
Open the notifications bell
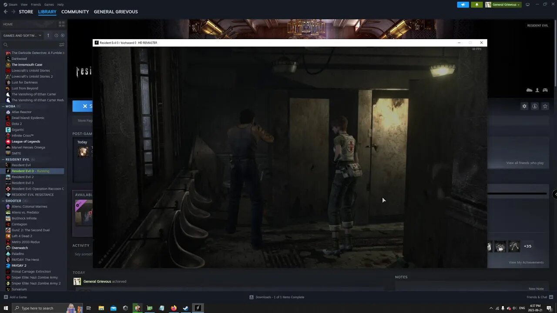coord(476,4)
